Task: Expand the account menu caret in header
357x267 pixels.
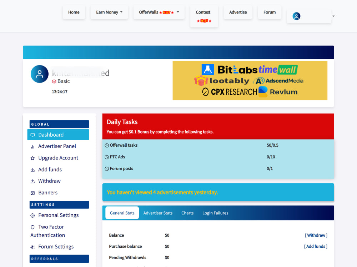Action: pyautogui.click(x=333, y=16)
